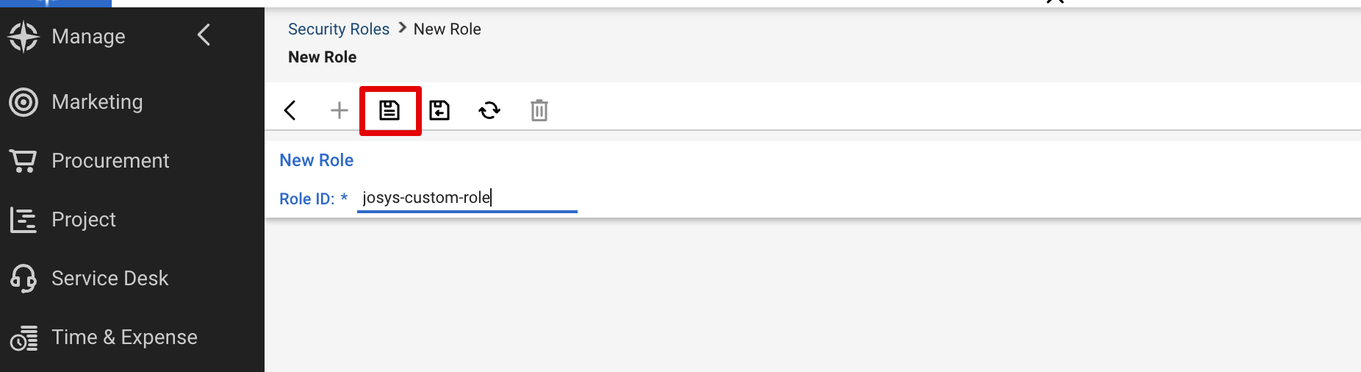Click the Marketing target icon
Image resolution: width=1361 pixels, height=372 pixels.
coord(24,102)
